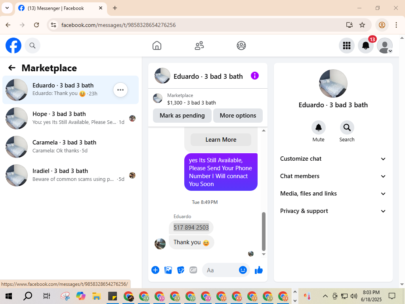The image size is (405, 304).
Task: Open the large listing photo in info panel
Action: (x=333, y=84)
